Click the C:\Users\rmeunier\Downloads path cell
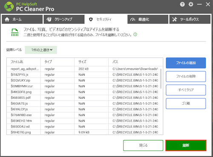Image resolution: width=213 pixels, height=157 pixels. pyautogui.click(x=135, y=69)
